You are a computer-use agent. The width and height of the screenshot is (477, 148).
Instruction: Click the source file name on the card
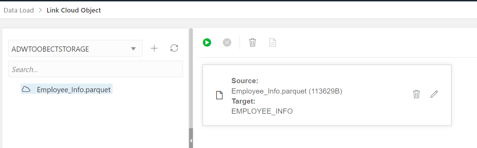269,91
